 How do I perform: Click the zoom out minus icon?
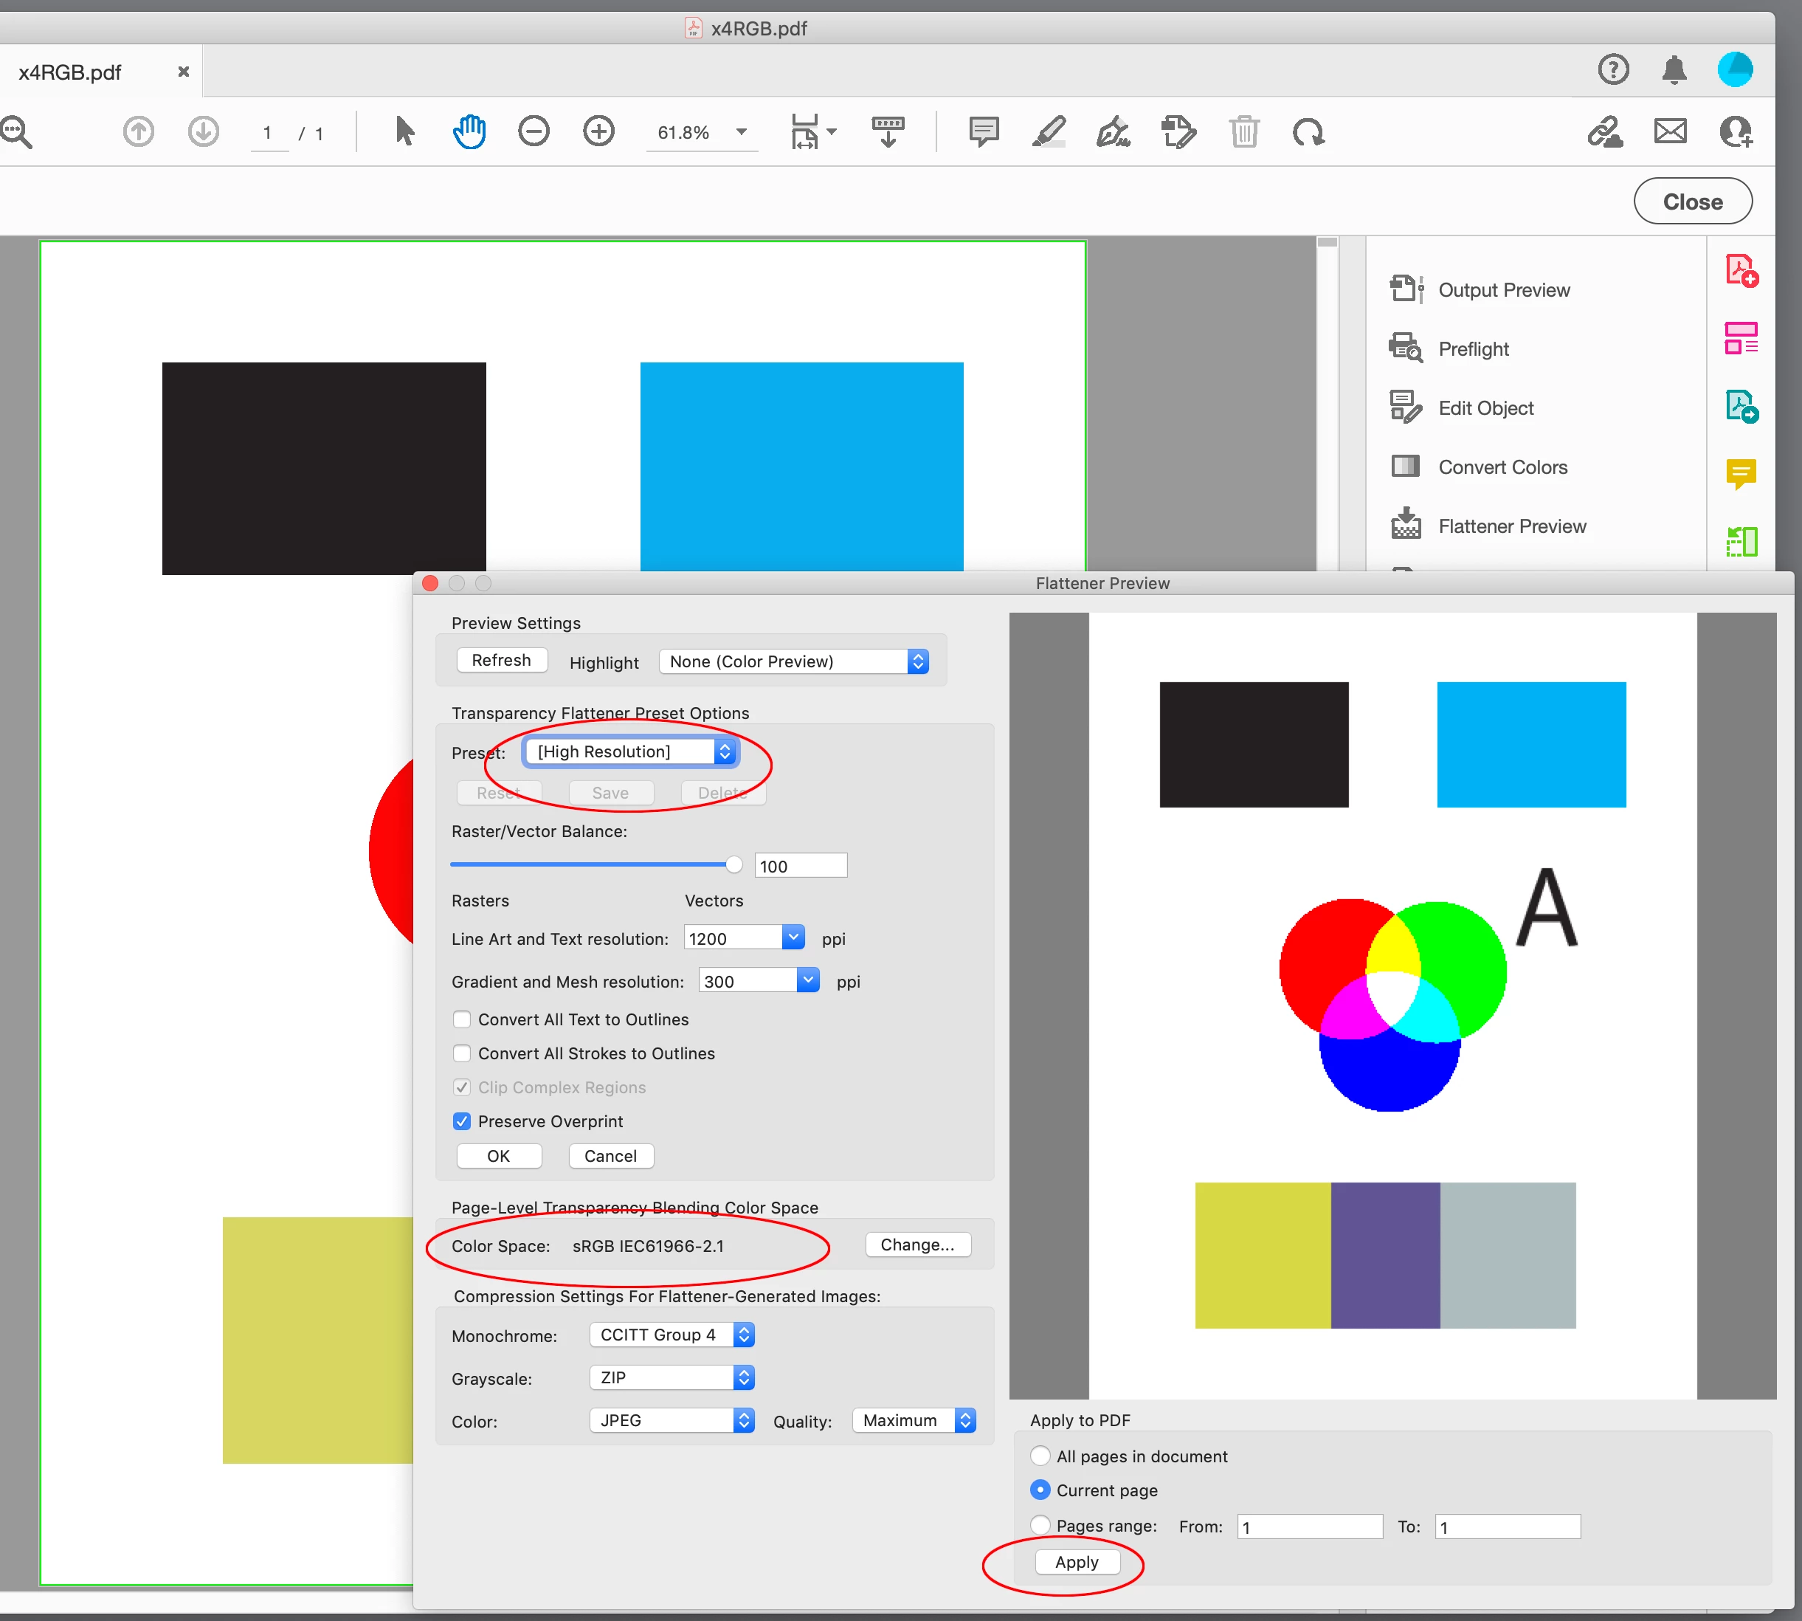pos(534,132)
